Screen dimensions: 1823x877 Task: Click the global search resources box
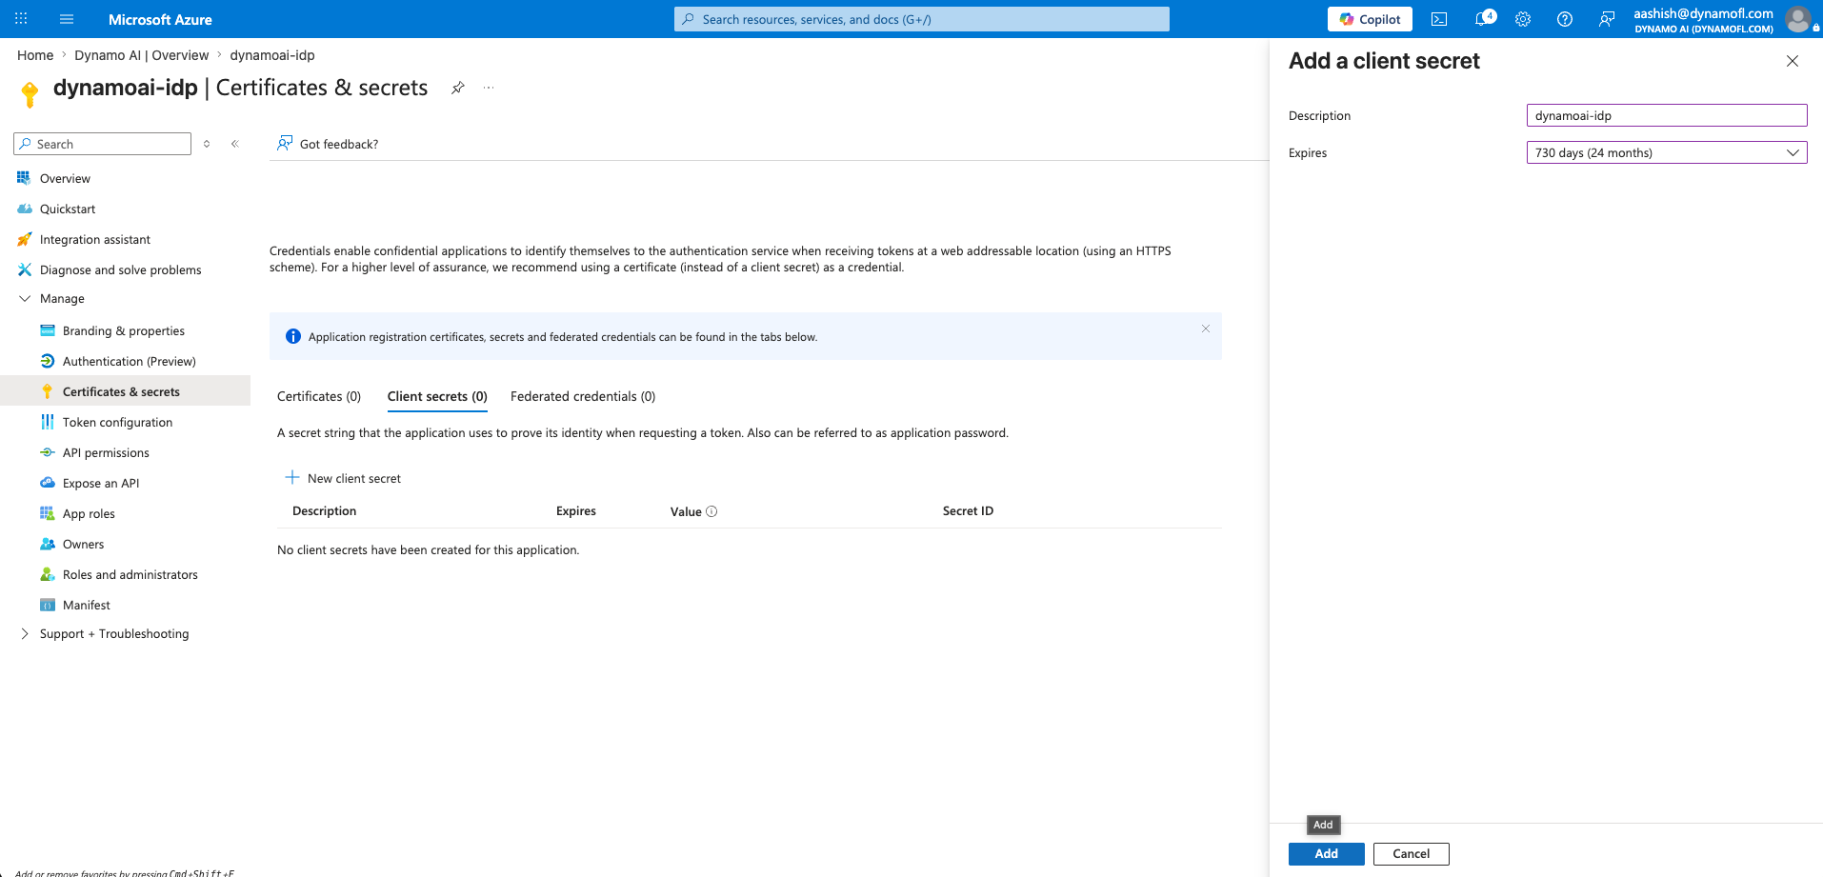tap(922, 19)
